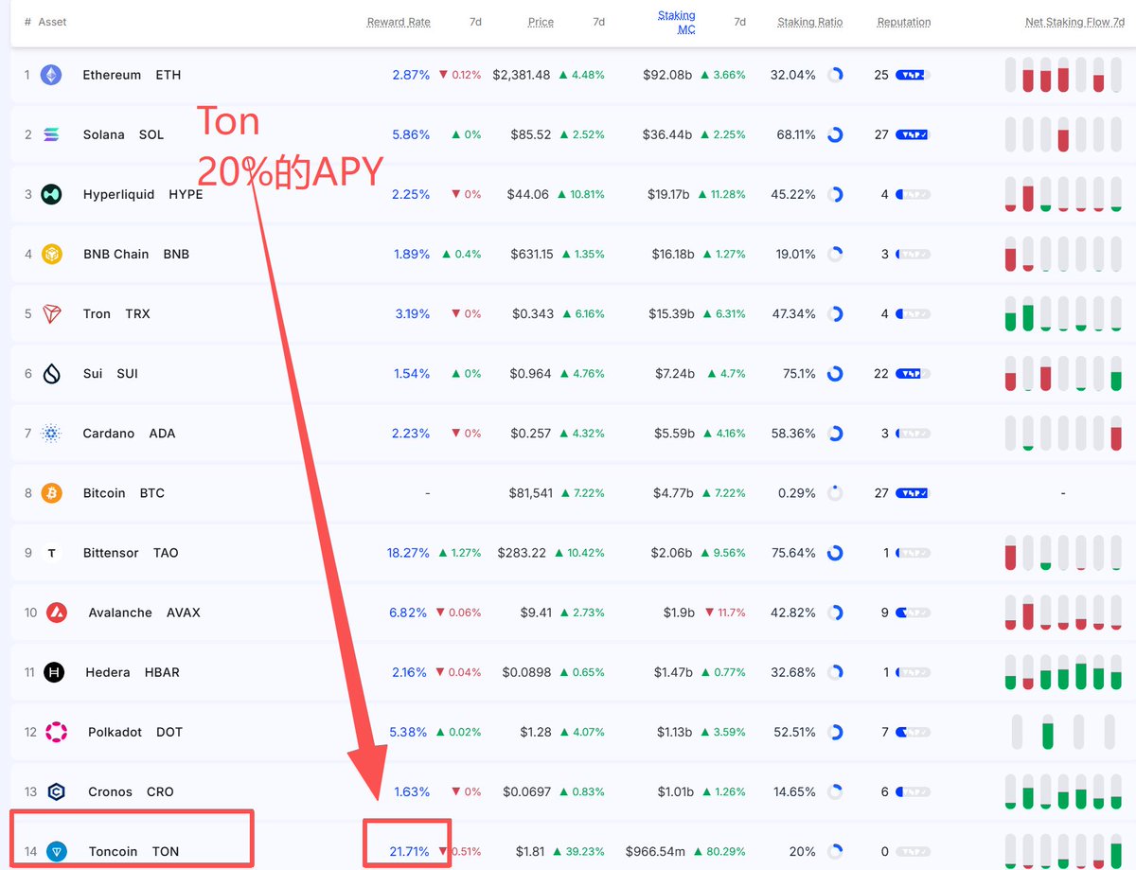Click Ethereum's 2.87% reward rate
This screenshot has height=870, width=1136.
411,75
